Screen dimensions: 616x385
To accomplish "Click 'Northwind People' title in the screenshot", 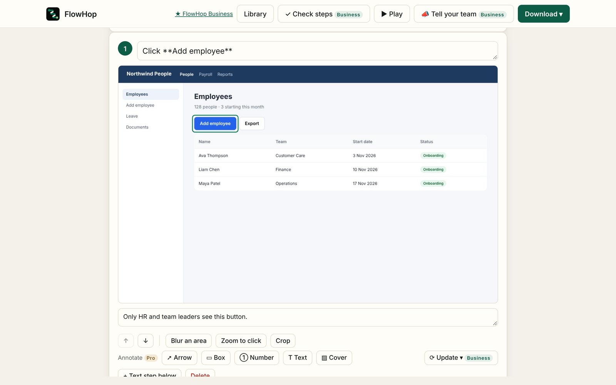I will tap(149, 74).
